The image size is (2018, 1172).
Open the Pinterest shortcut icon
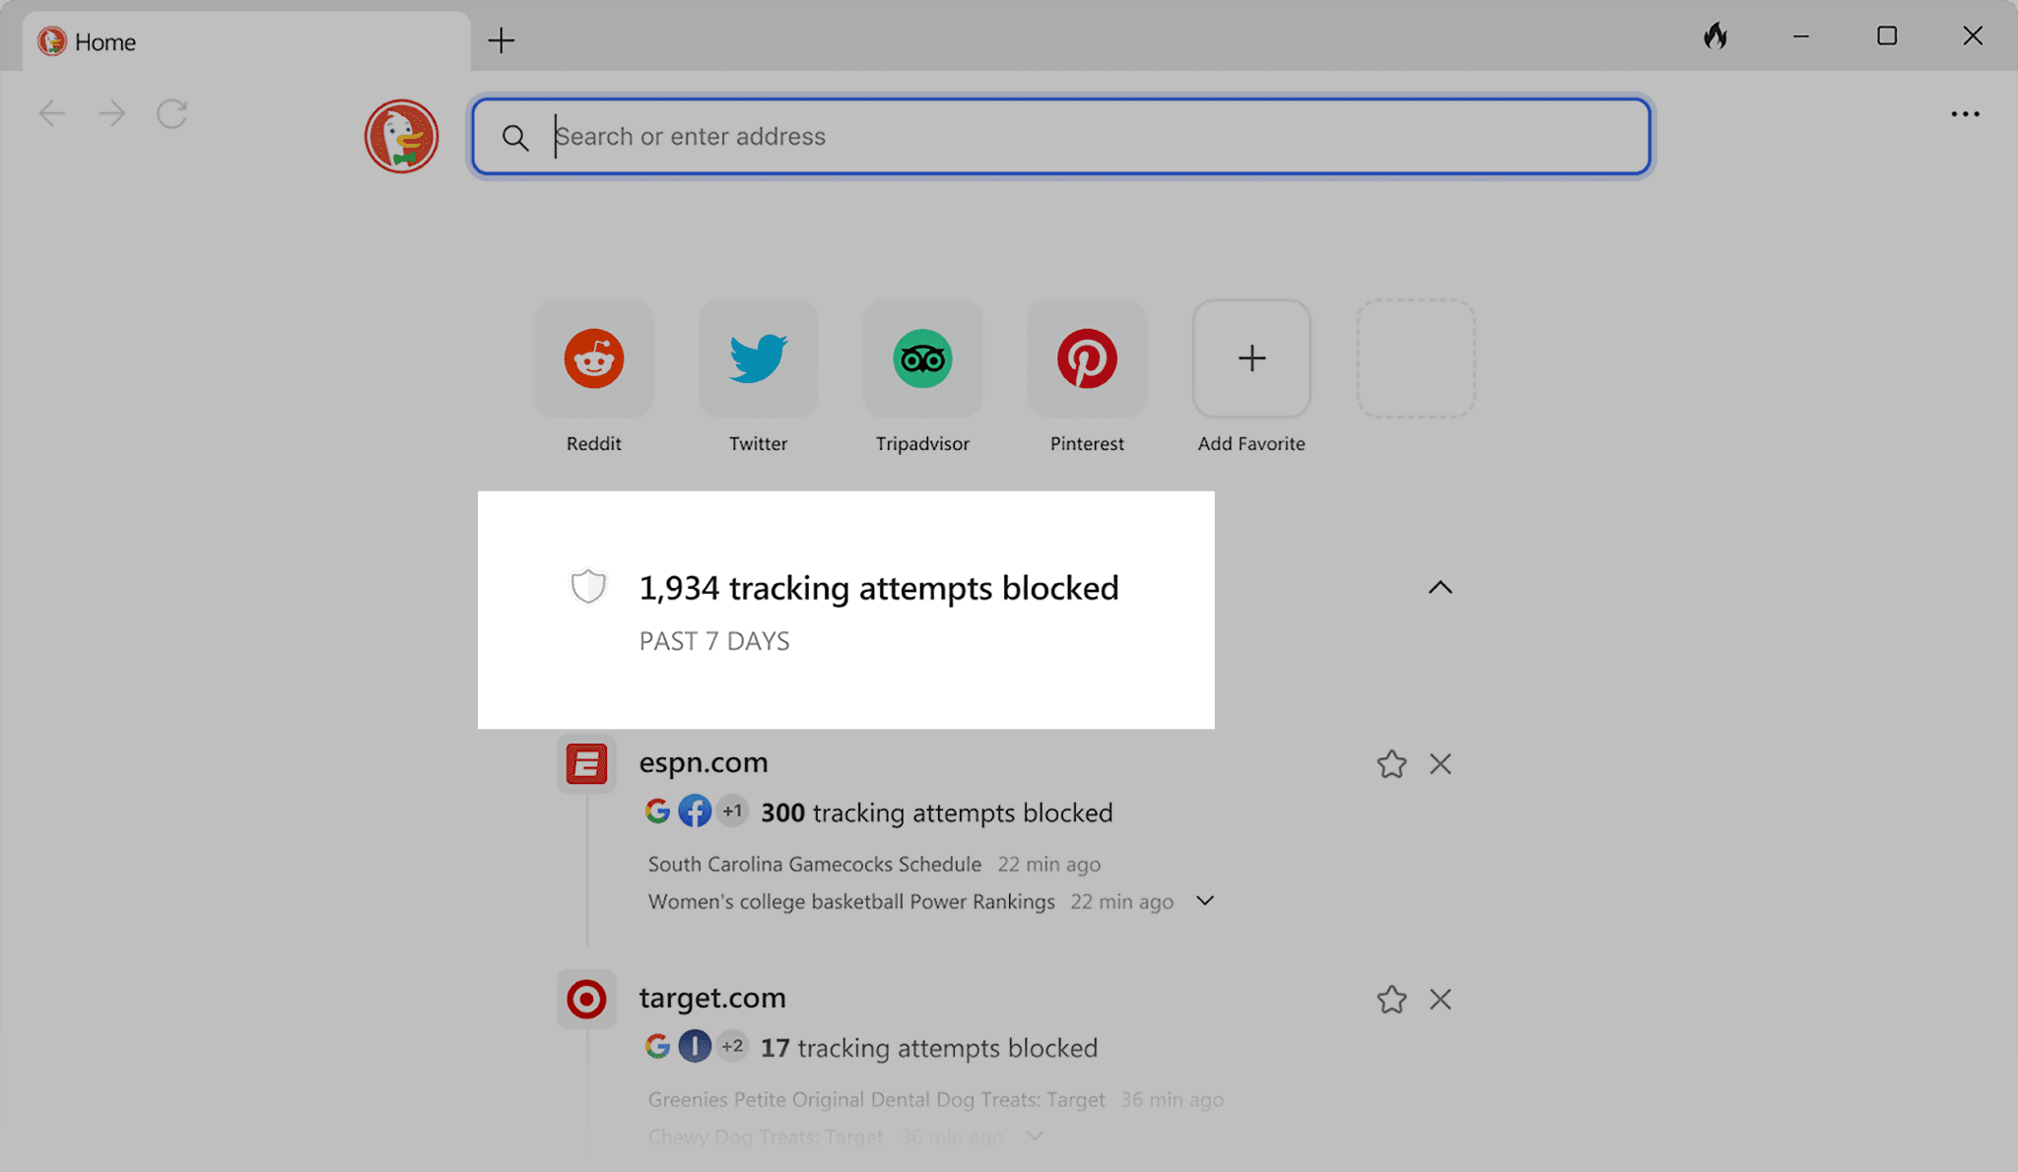coord(1087,358)
